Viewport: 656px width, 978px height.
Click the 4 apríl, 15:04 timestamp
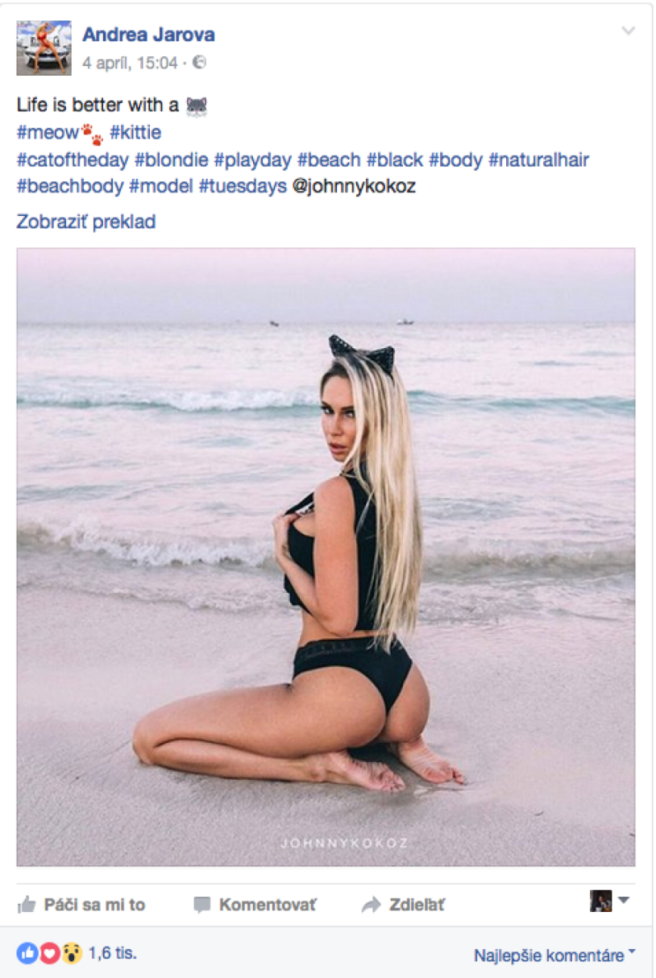click(130, 62)
